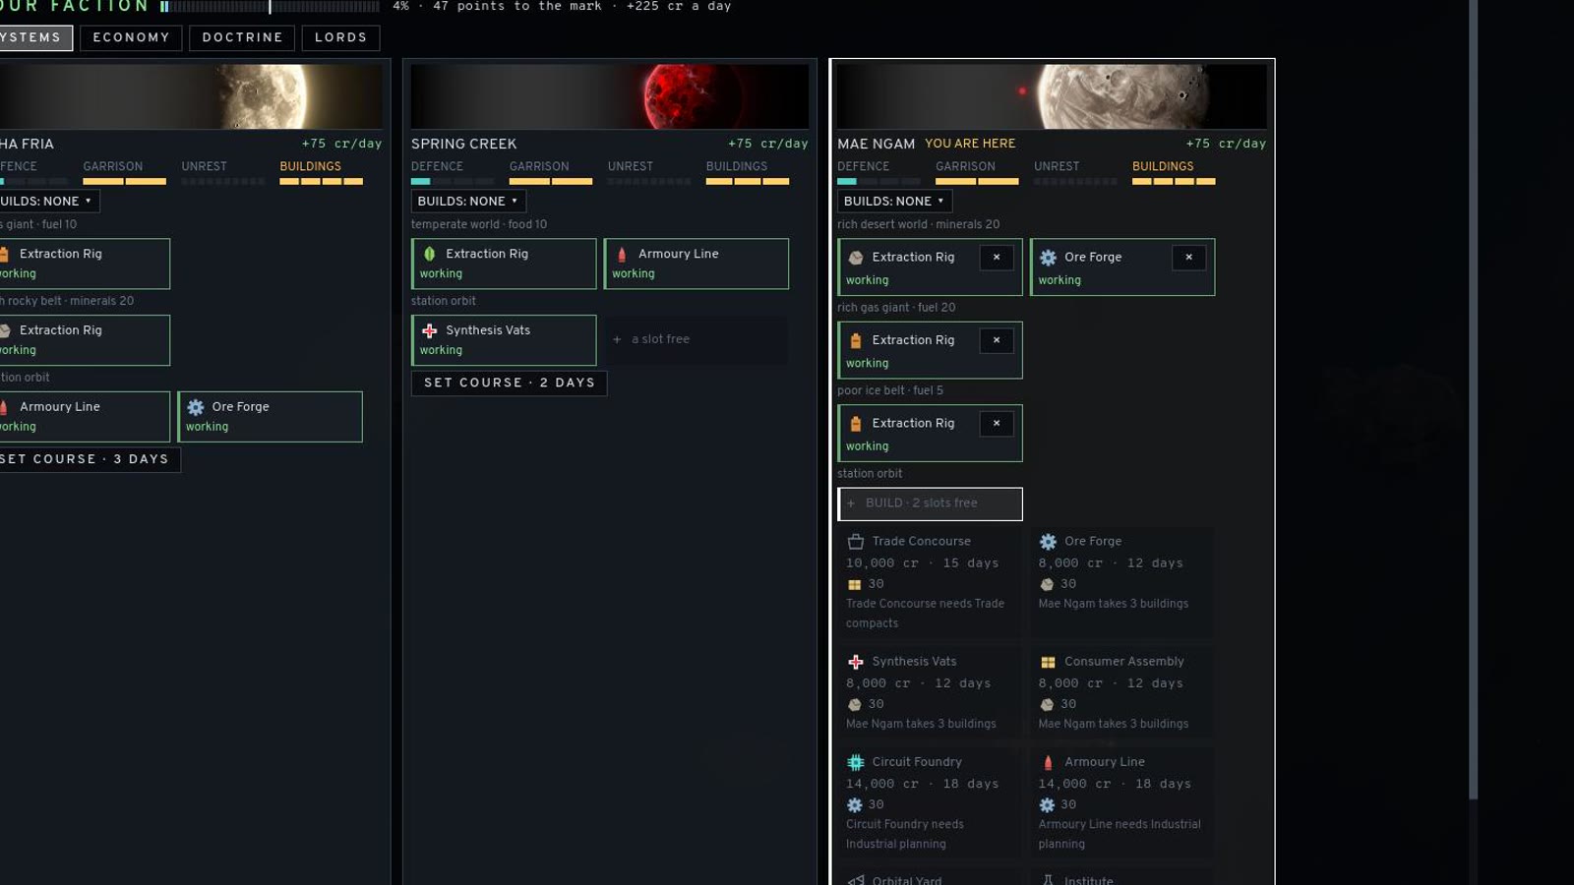
Task: Switch to the Doctrine tab
Action: [x=242, y=37]
